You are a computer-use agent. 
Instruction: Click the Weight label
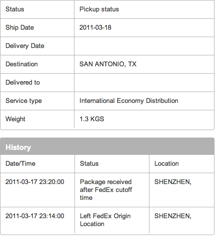pyautogui.click(x=15, y=119)
